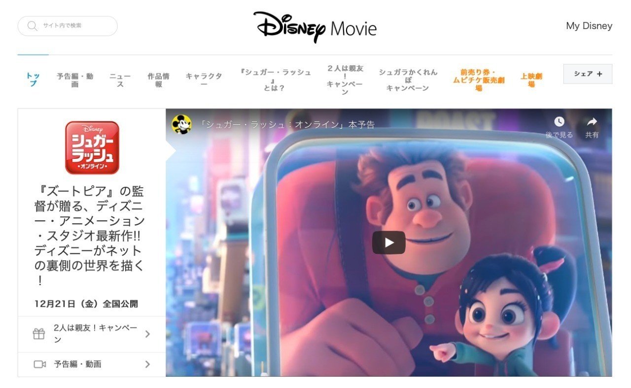
Task: Go to キャラクター navigation item
Action: [x=204, y=80]
